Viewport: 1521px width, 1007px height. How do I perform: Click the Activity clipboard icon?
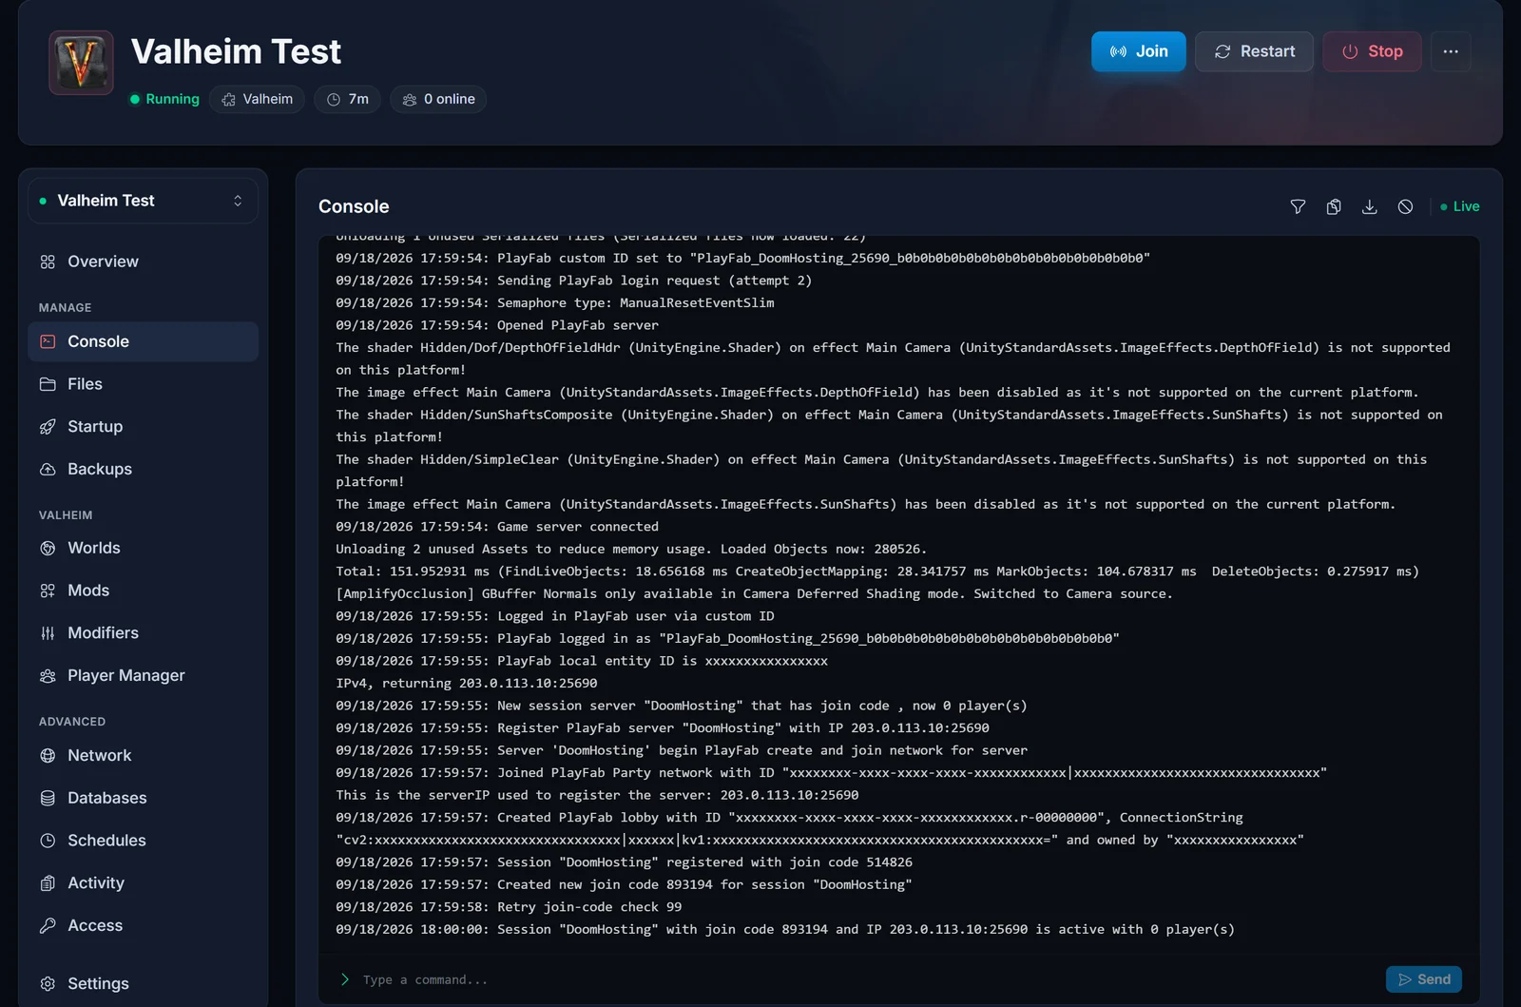48,882
